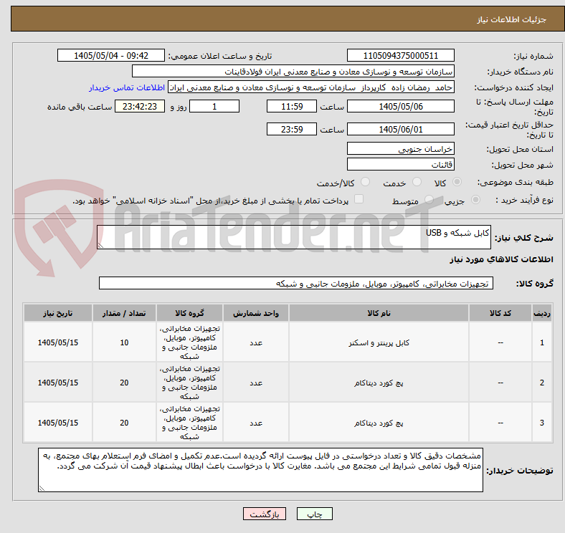Click quantity 20 in row 2
This screenshot has width=565, height=533.
(124, 383)
